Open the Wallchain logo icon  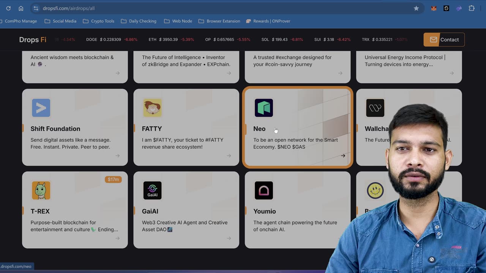pyautogui.click(x=375, y=108)
